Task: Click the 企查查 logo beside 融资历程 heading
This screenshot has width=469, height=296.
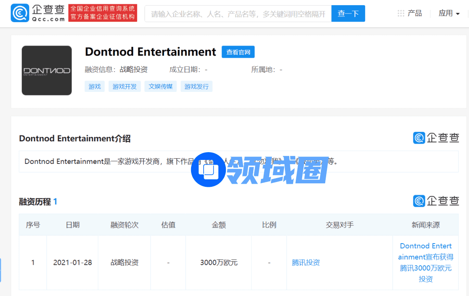Action: (436, 201)
